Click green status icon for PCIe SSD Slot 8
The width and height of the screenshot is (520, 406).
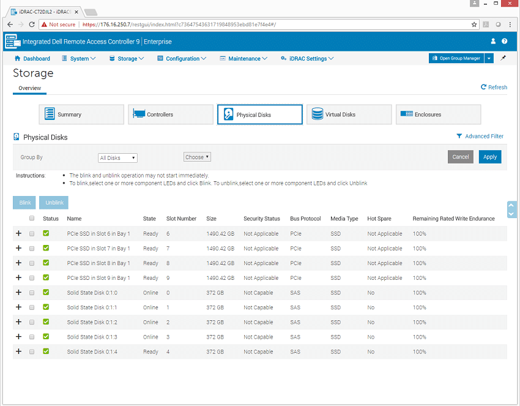46,263
